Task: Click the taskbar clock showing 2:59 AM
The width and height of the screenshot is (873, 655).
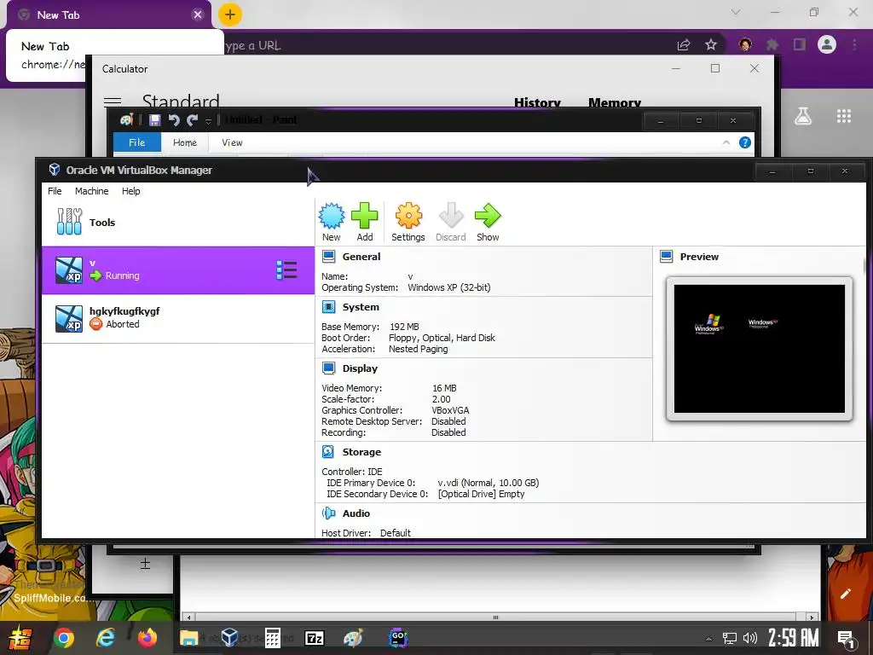Action: click(794, 638)
